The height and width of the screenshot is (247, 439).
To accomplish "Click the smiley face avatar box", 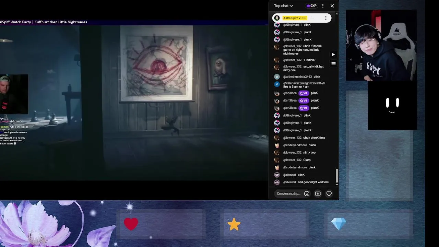I will (x=392, y=106).
